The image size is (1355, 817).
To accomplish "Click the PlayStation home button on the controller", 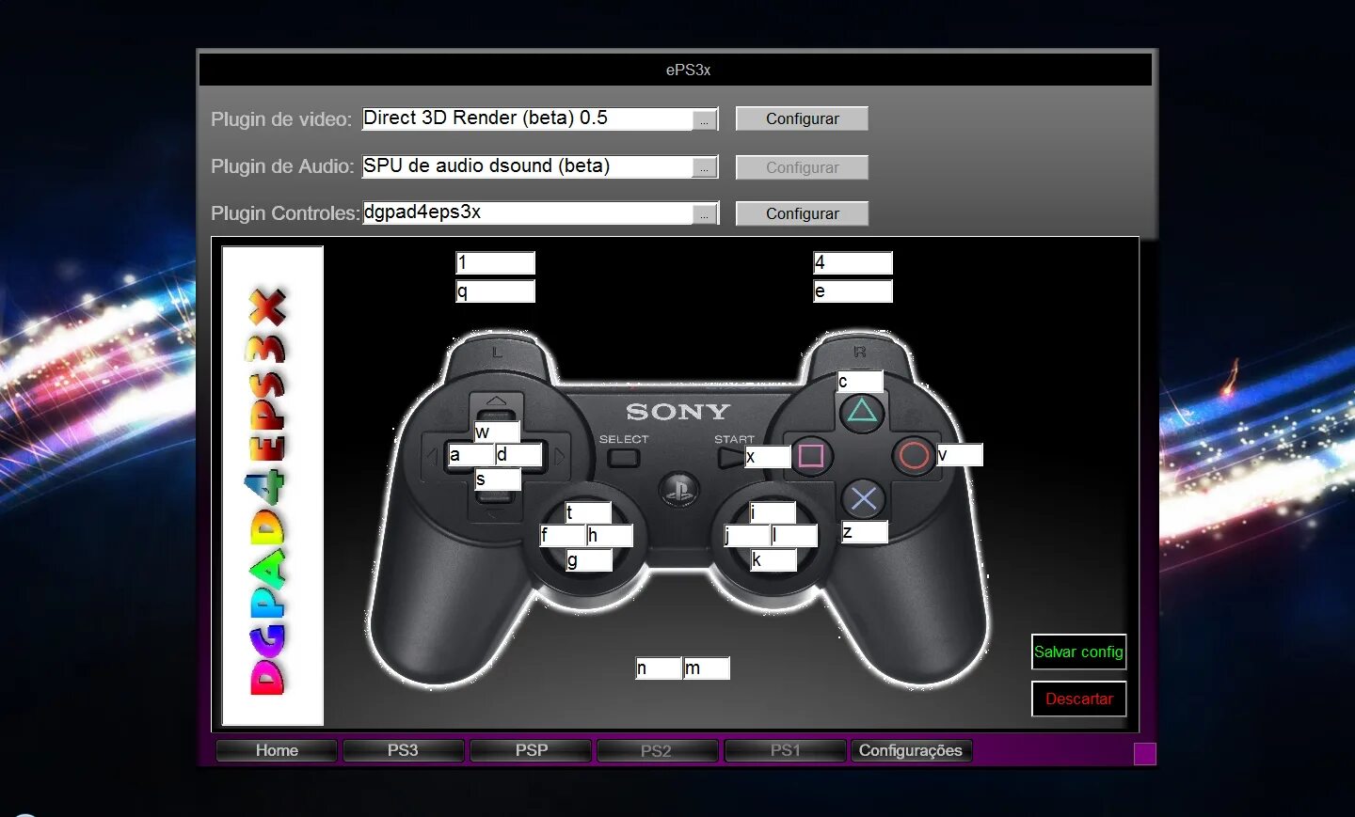I will [677, 489].
